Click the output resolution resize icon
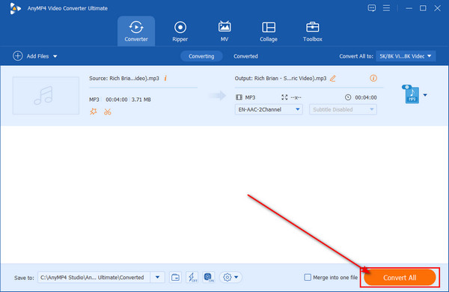 click(284, 97)
